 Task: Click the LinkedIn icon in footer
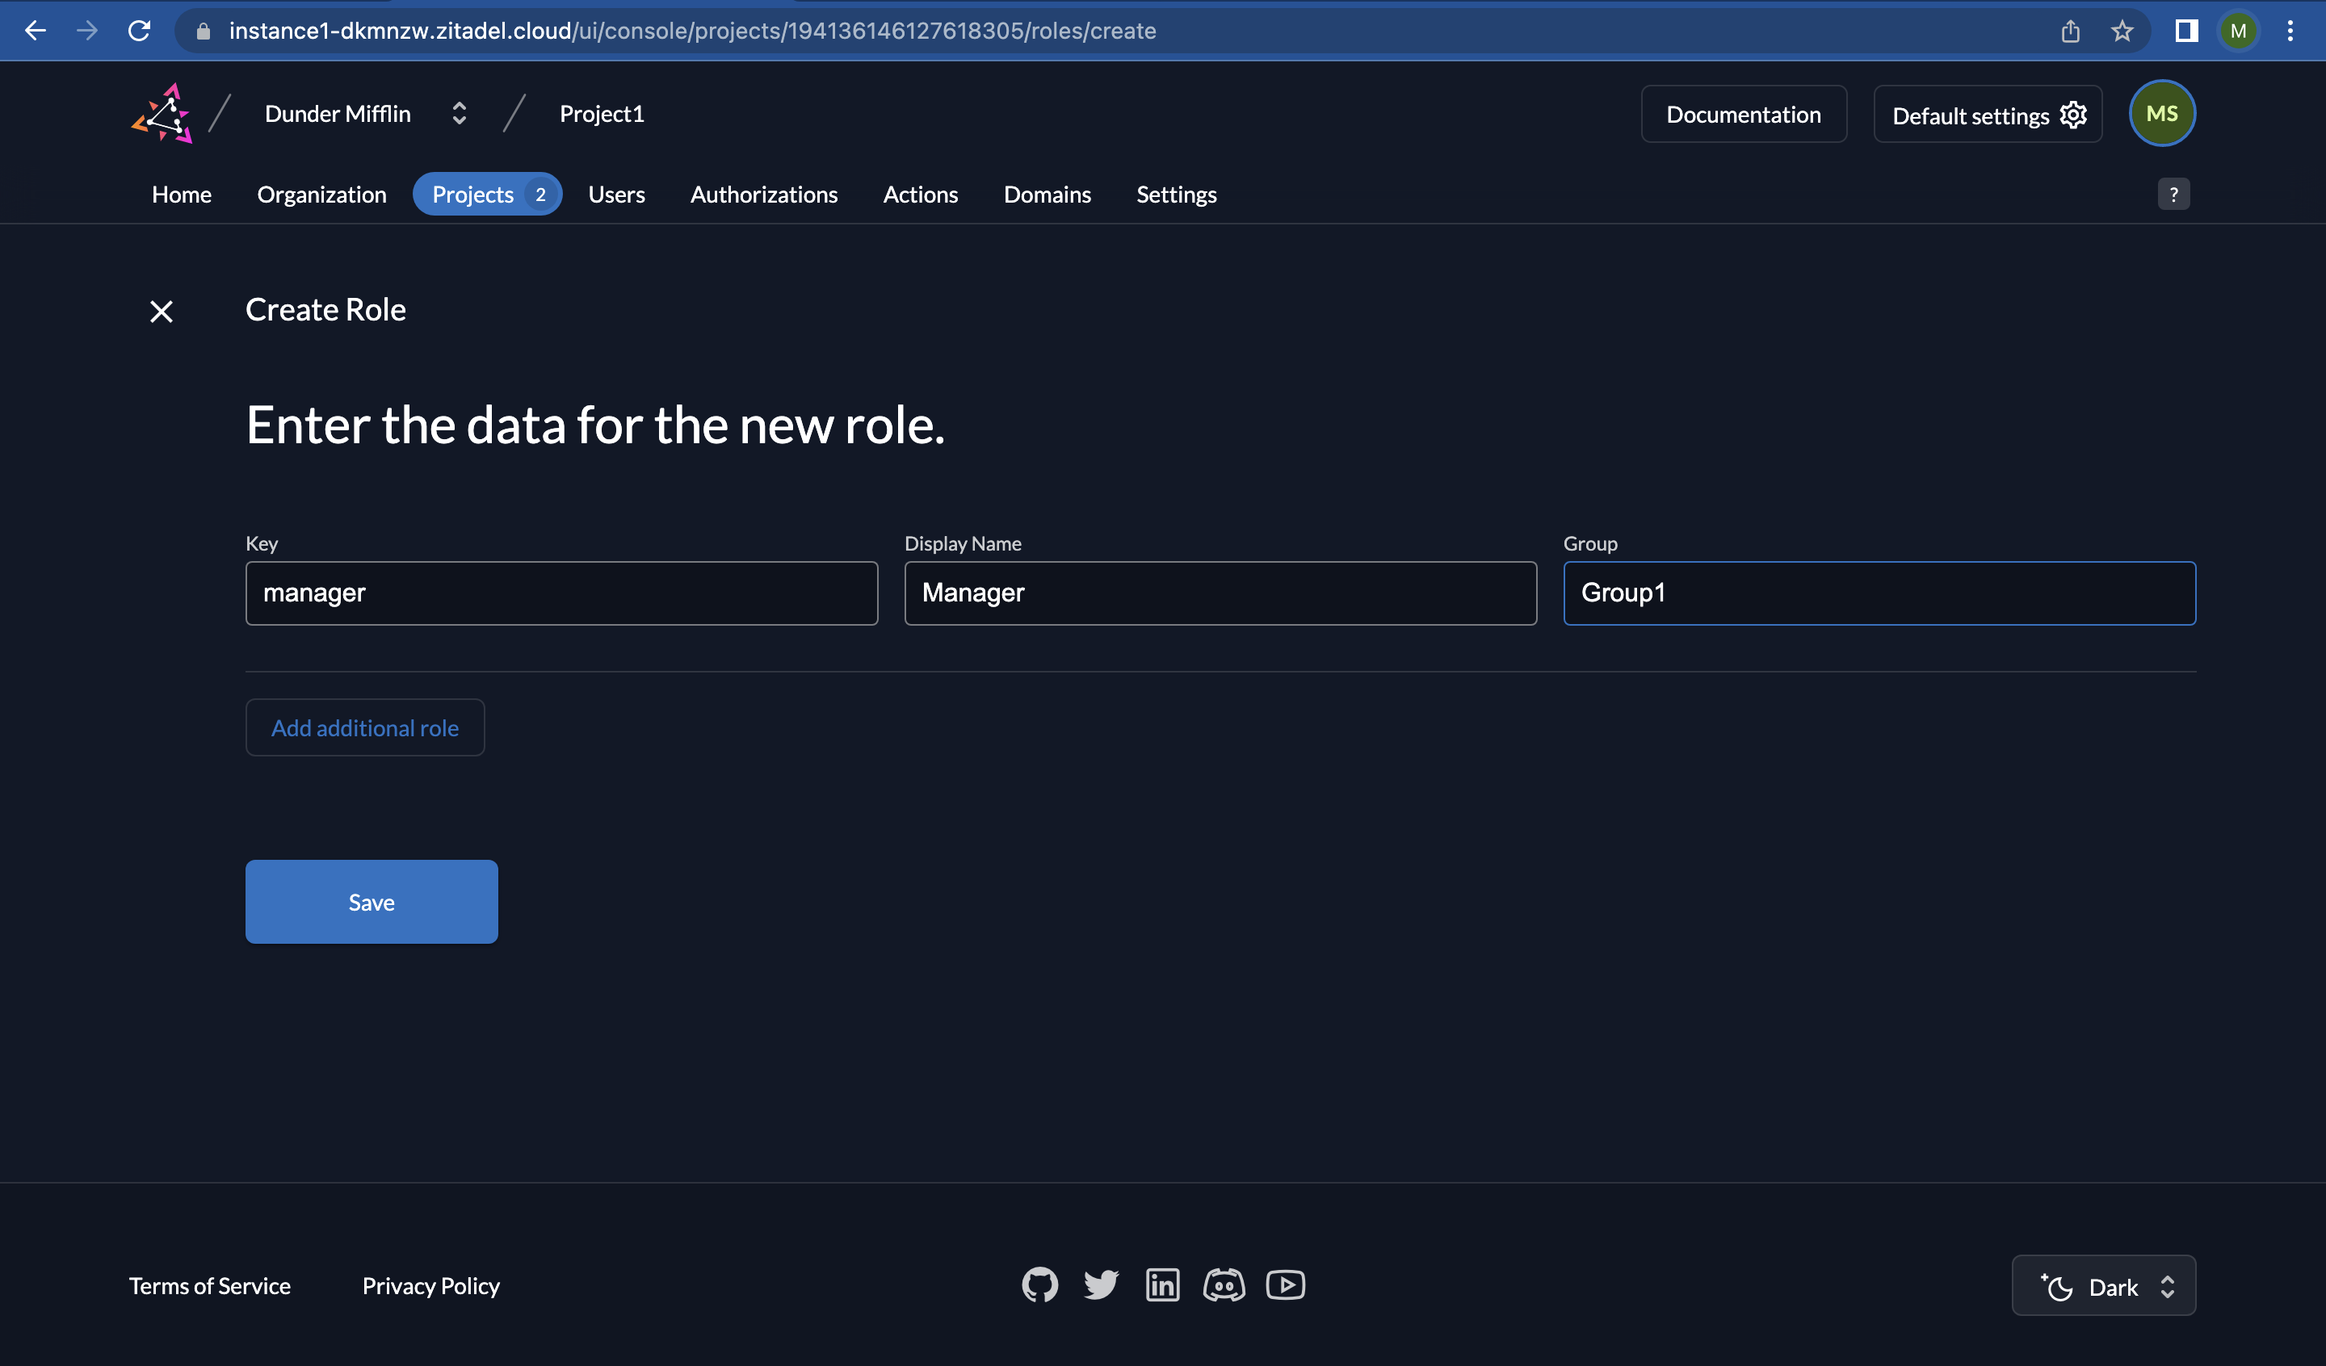[1163, 1284]
